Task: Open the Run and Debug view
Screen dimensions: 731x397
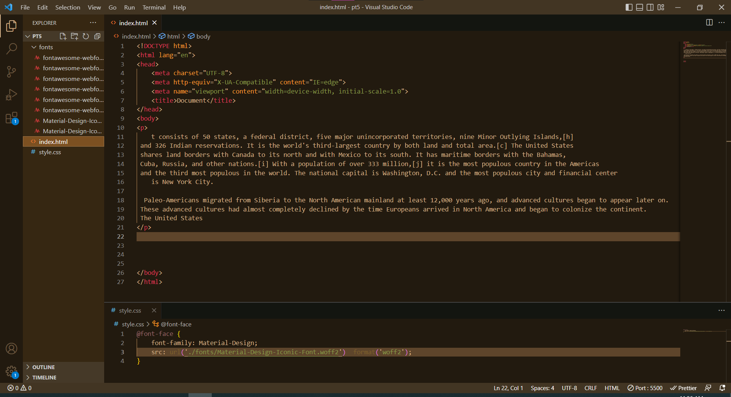Action: pyautogui.click(x=11, y=95)
